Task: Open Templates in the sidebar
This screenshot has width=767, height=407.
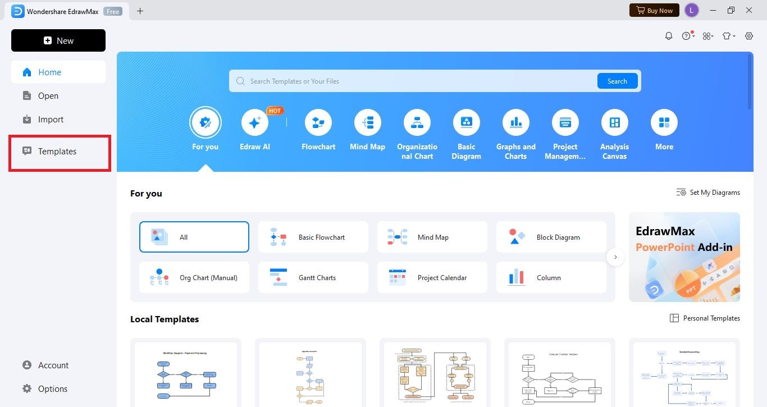Action: (x=60, y=152)
